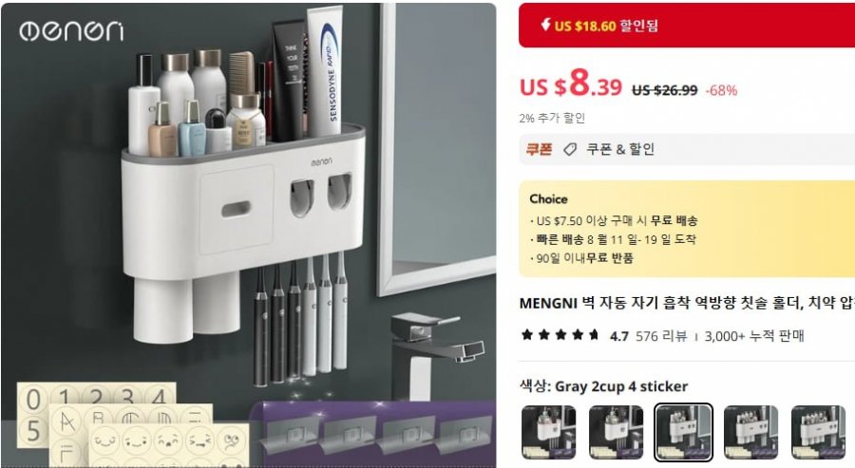Select the fifth color variant thumbnail
Screen dimensions: 855x468
[819, 433]
